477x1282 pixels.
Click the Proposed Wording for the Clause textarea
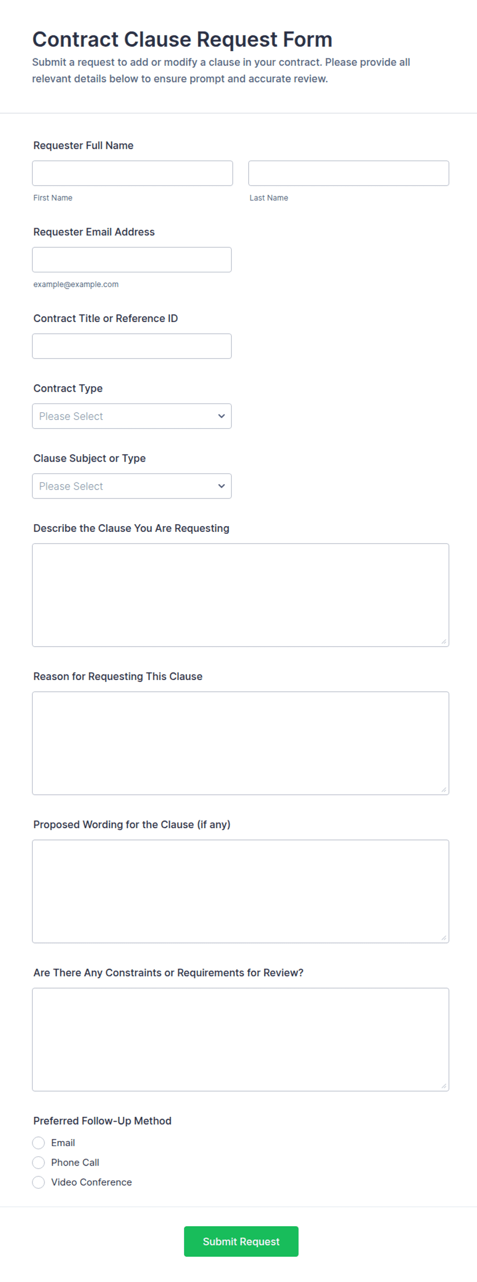point(241,892)
